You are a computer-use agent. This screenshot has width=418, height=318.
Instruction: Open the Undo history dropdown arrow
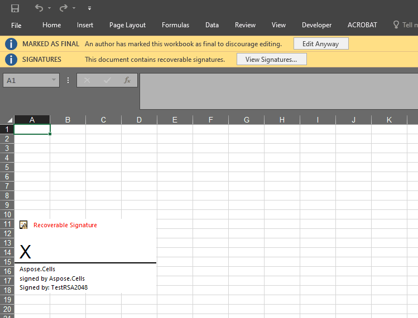click(x=50, y=8)
